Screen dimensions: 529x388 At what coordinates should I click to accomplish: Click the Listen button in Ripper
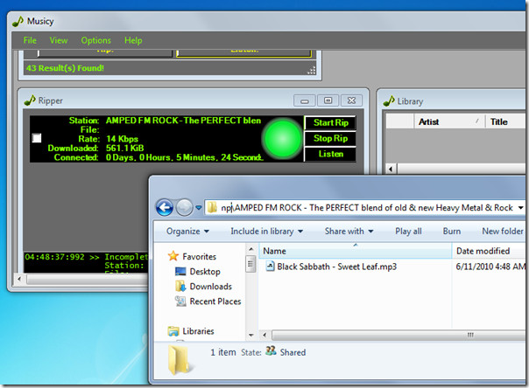pos(330,154)
